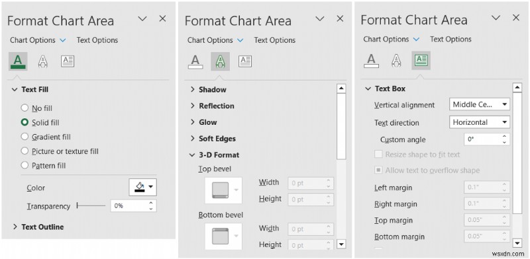530x259 pixels.
Task: Select Textbox icon in right pane
Action: (x=421, y=61)
